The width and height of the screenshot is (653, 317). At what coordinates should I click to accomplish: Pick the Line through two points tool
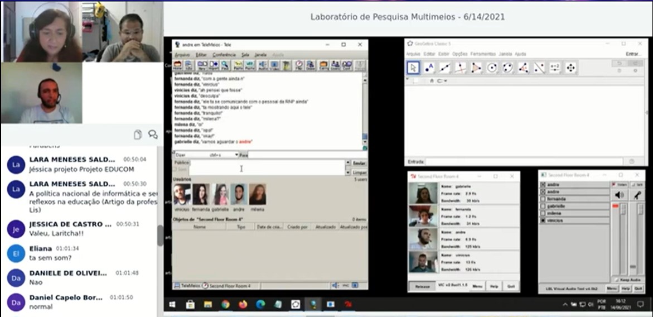point(444,68)
